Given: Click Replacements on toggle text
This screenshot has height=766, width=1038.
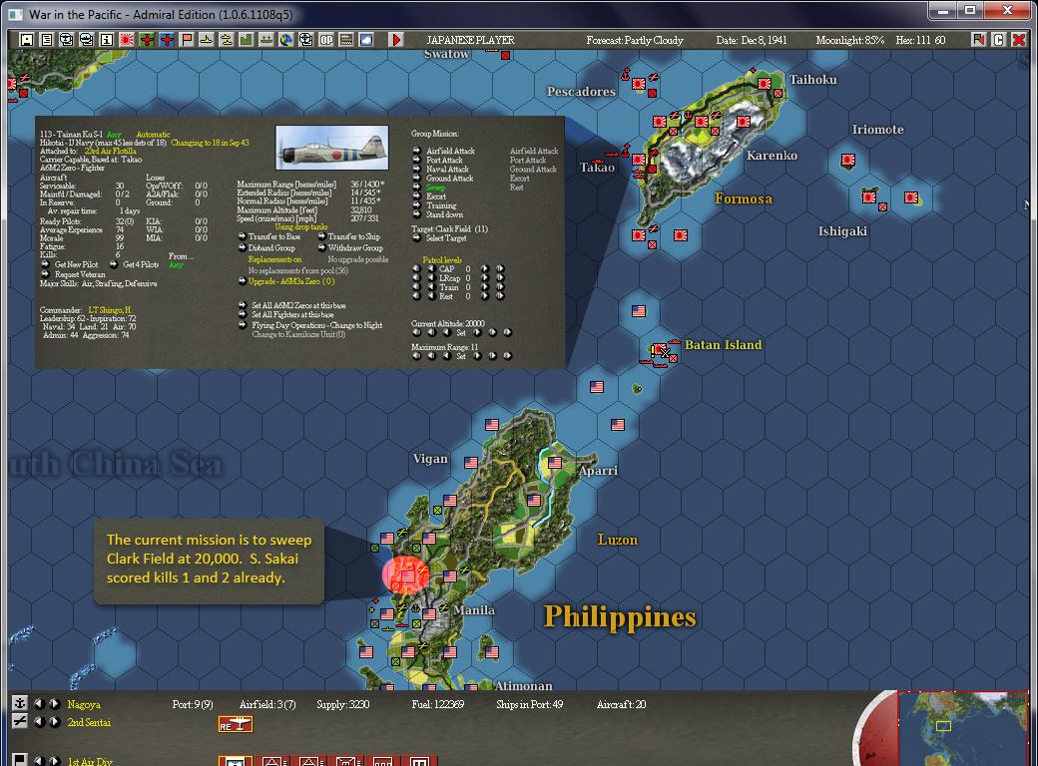Looking at the screenshot, I should coord(274,259).
